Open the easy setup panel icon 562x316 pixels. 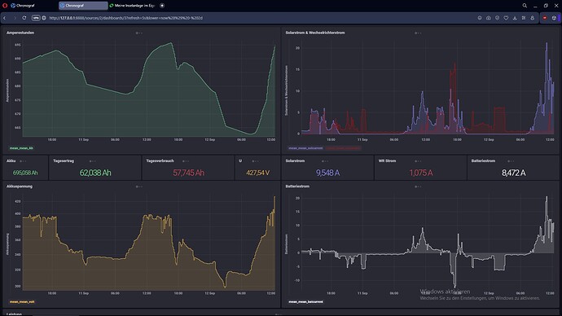pyautogui.click(x=524, y=18)
